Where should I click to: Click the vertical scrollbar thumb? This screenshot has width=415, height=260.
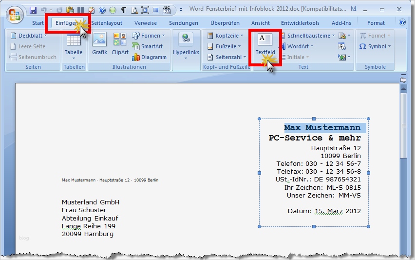point(403,126)
